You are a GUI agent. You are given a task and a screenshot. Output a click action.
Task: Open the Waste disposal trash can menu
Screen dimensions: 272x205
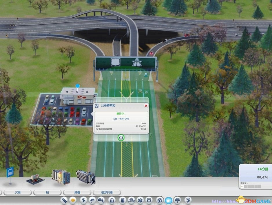[x=123, y=200]
